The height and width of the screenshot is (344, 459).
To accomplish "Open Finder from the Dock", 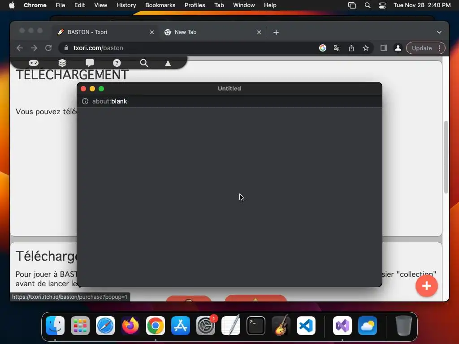I will pos(55,326).
